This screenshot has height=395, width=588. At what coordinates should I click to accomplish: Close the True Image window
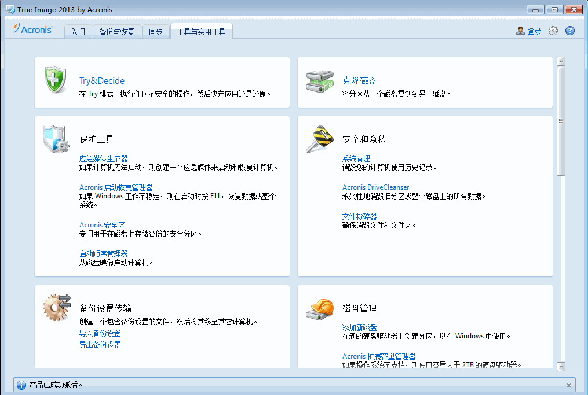point(574,9)
